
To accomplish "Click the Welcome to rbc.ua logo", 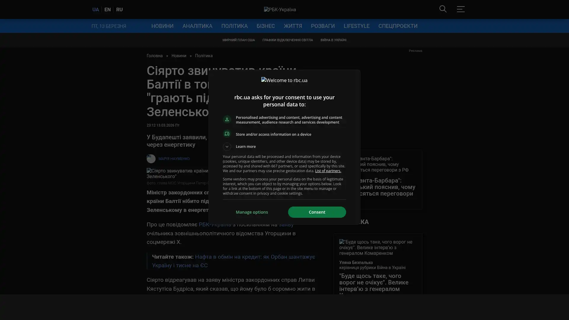I will (x=284, y=80).
